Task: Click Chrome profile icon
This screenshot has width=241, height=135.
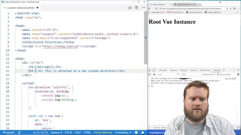Action: point(220,2)
